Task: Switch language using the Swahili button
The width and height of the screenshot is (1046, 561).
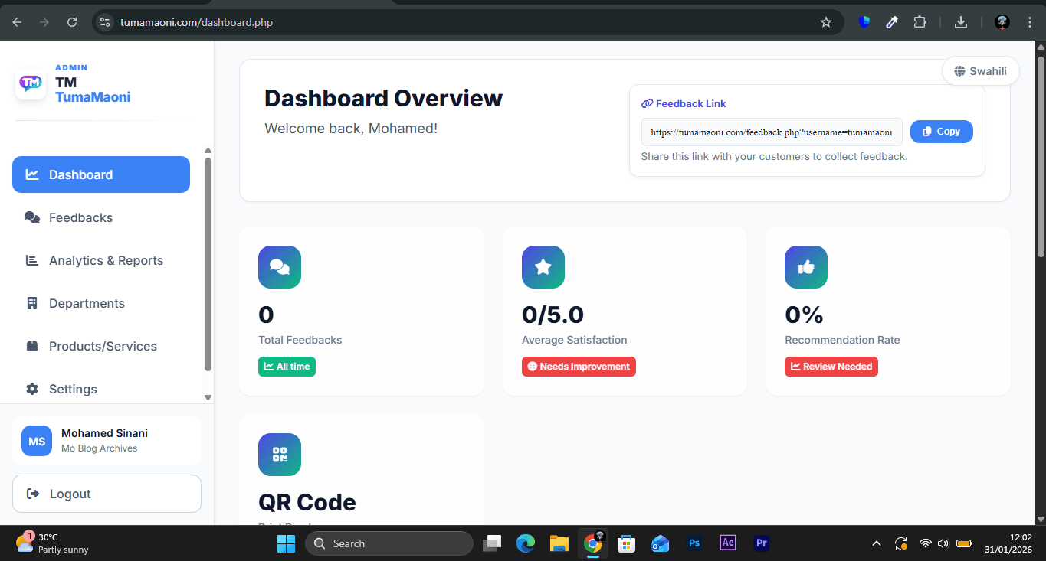Action: point(980,70)
